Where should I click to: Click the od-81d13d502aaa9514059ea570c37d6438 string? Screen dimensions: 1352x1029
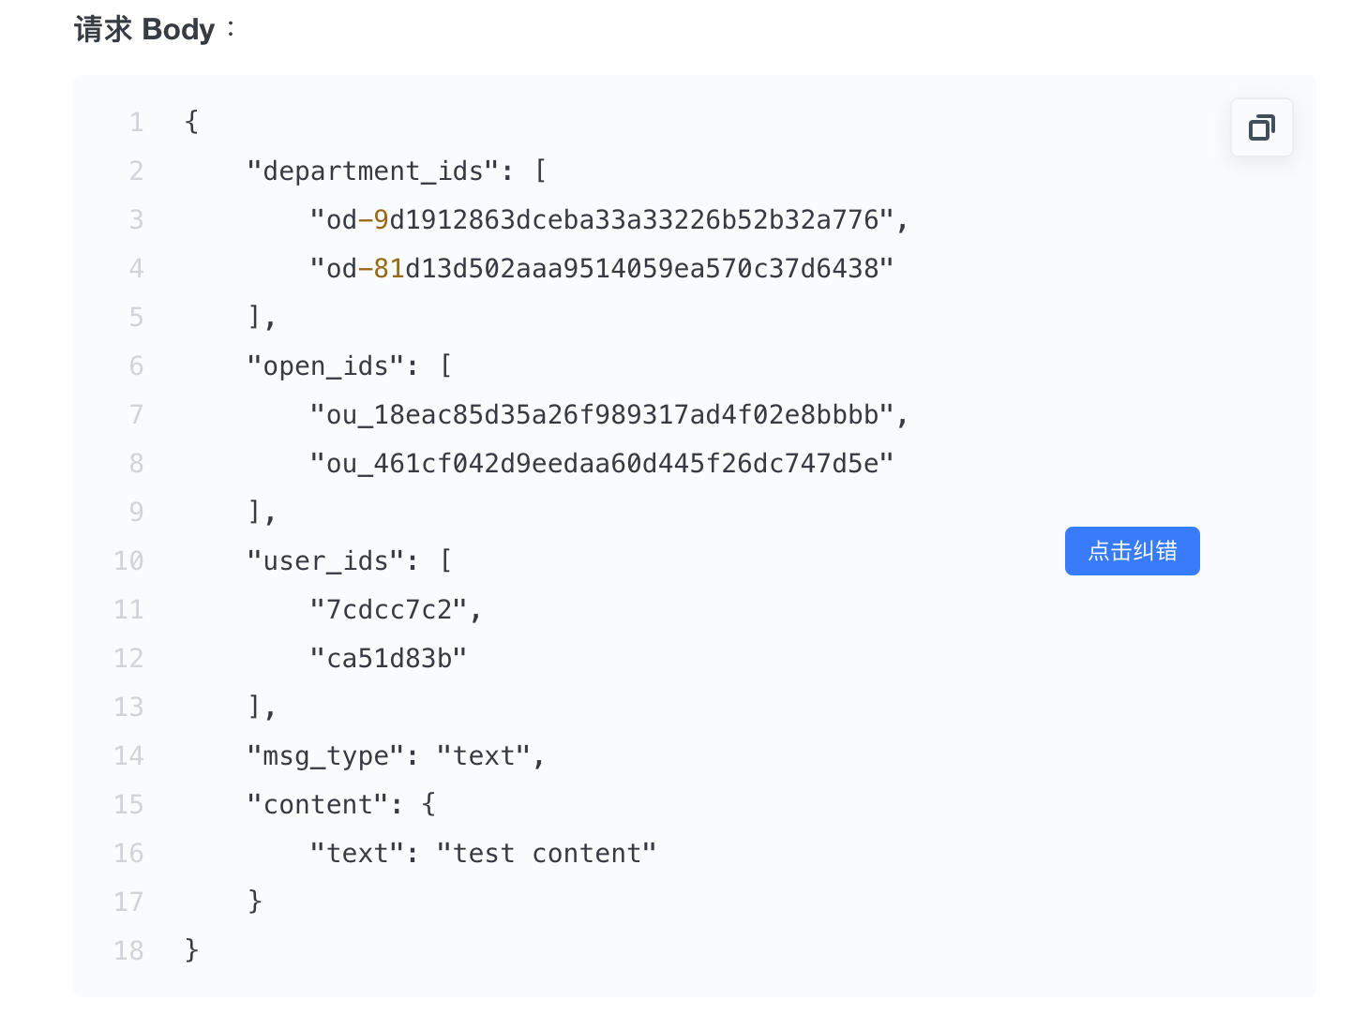click(x=602, y=269)
